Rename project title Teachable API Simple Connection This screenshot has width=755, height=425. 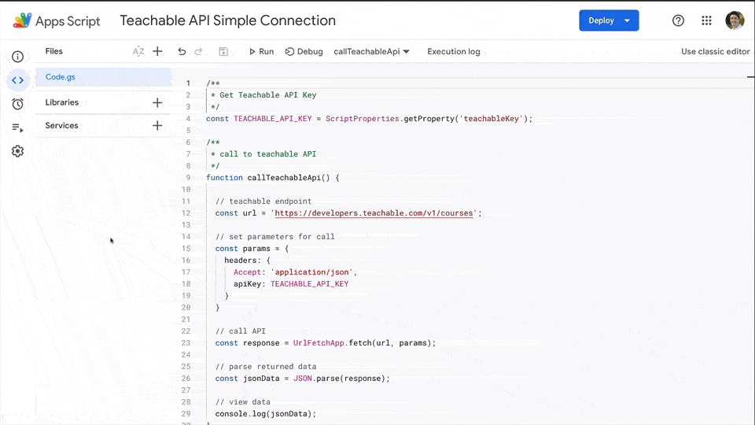point(228,20)
